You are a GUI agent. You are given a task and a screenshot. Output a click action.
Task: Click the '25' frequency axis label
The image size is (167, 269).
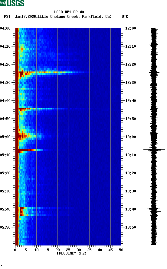(68, 250)
